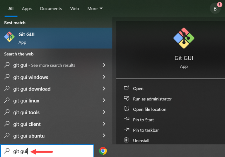This screenshot has width=225, height=157.
Task: Click the Uninstall trash can icon
Action: [x=127, y=140]
